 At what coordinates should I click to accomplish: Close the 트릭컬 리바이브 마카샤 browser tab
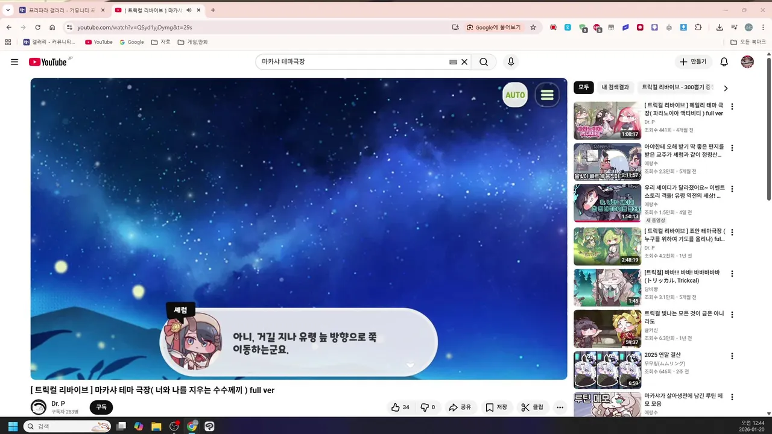click(x=198, y=10)
